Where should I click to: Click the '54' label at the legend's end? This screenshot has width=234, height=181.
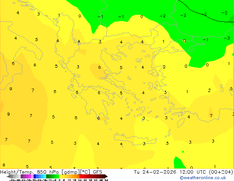106,180
